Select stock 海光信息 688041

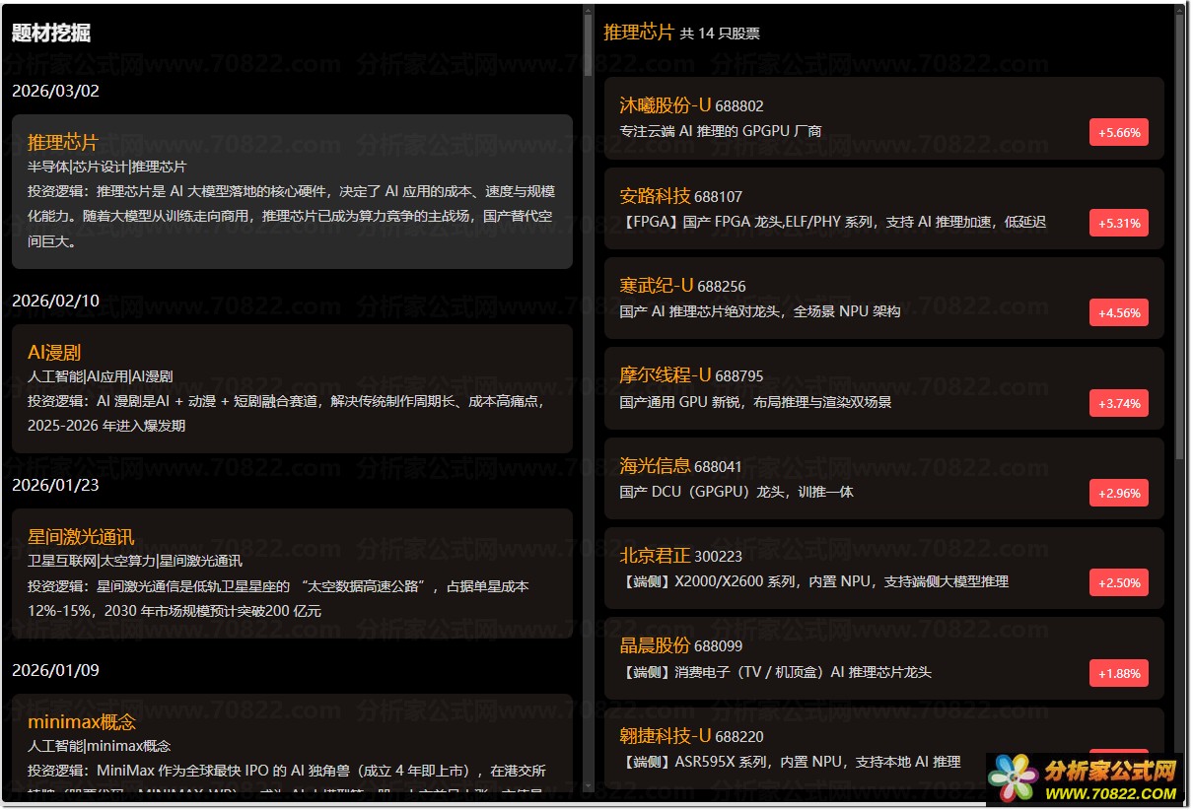(x=883, y=478)
